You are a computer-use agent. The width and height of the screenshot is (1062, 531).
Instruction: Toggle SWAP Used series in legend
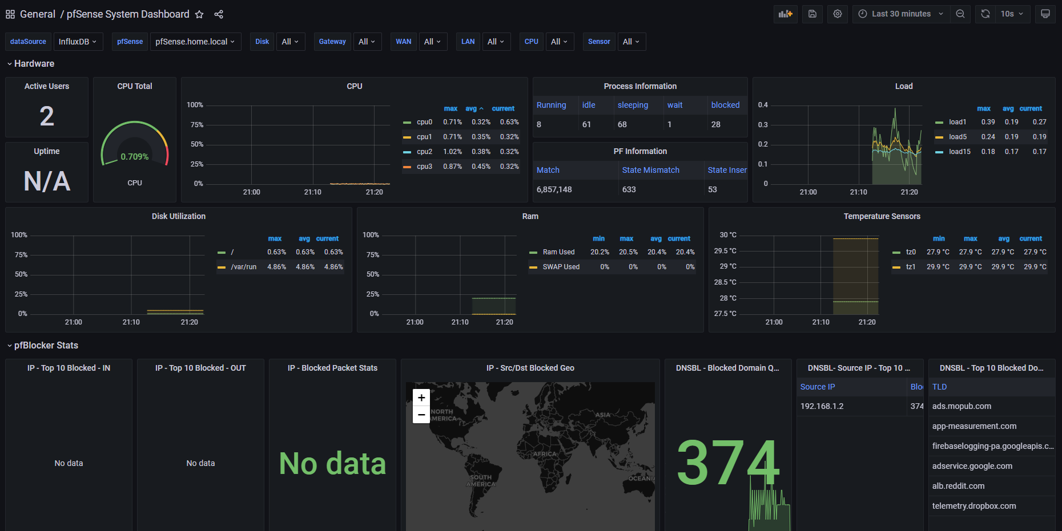click(x=561, y=267)
